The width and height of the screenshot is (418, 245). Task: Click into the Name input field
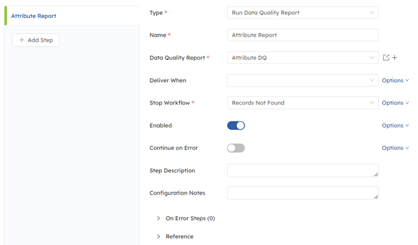(x=303, y=35)
